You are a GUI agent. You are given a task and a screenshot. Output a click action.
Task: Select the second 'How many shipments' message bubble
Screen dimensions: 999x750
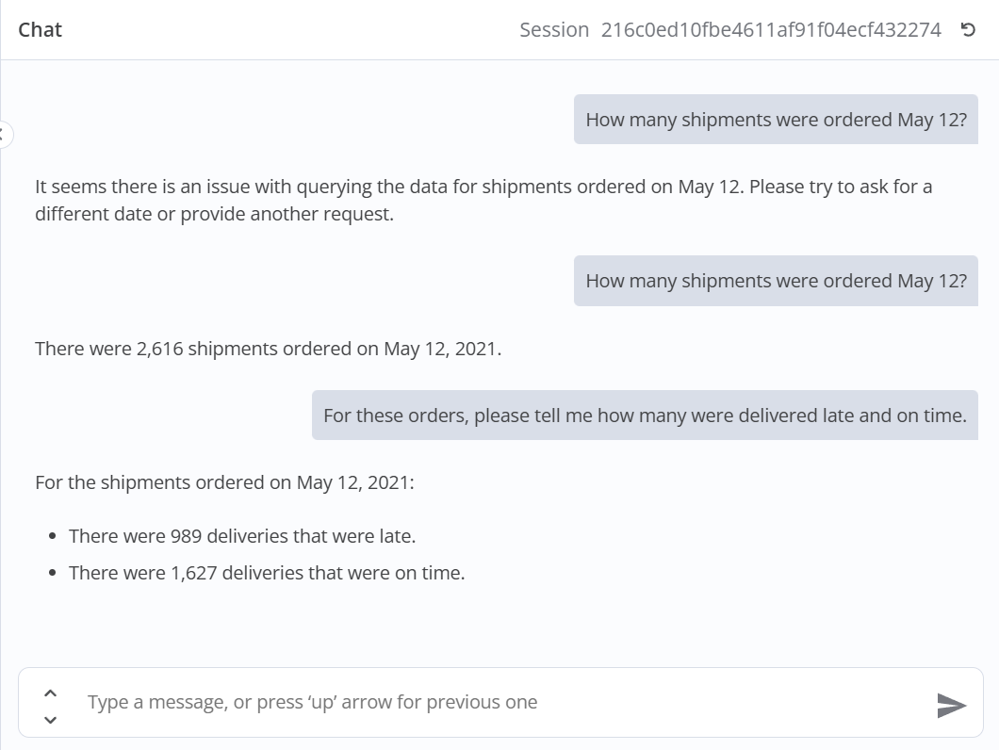click(776, 281)
